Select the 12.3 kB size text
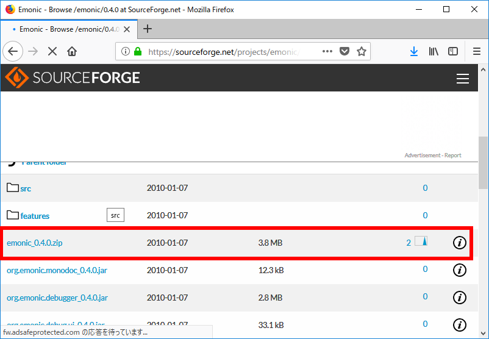This screenshot has height=339, width=489. pos(271,270)
